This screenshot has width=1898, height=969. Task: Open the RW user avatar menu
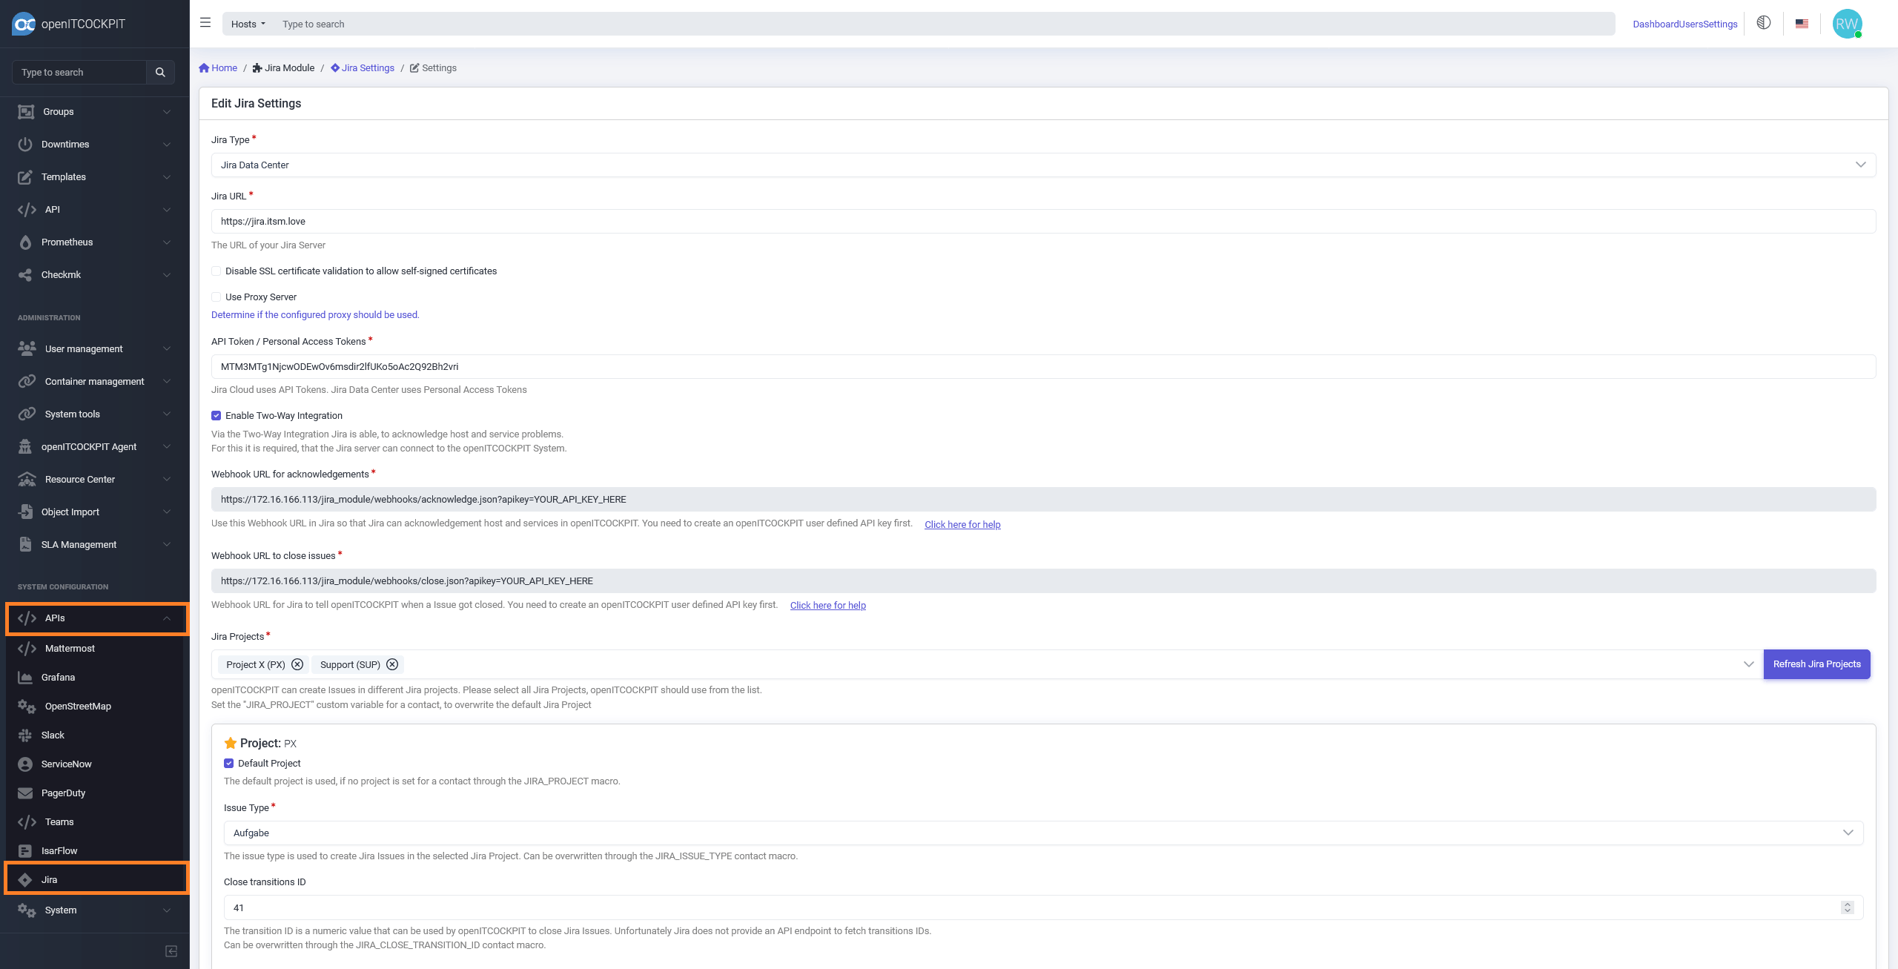tap(1847, 24)
